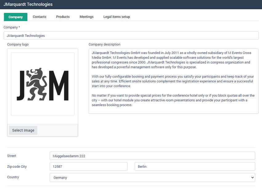The height and width of the screenshot is (188, 262).
Task: Click the Select Image button
Action: tap(23, 130)
